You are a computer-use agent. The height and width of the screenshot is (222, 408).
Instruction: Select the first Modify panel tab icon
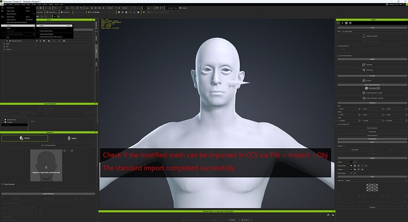[339, 23]
